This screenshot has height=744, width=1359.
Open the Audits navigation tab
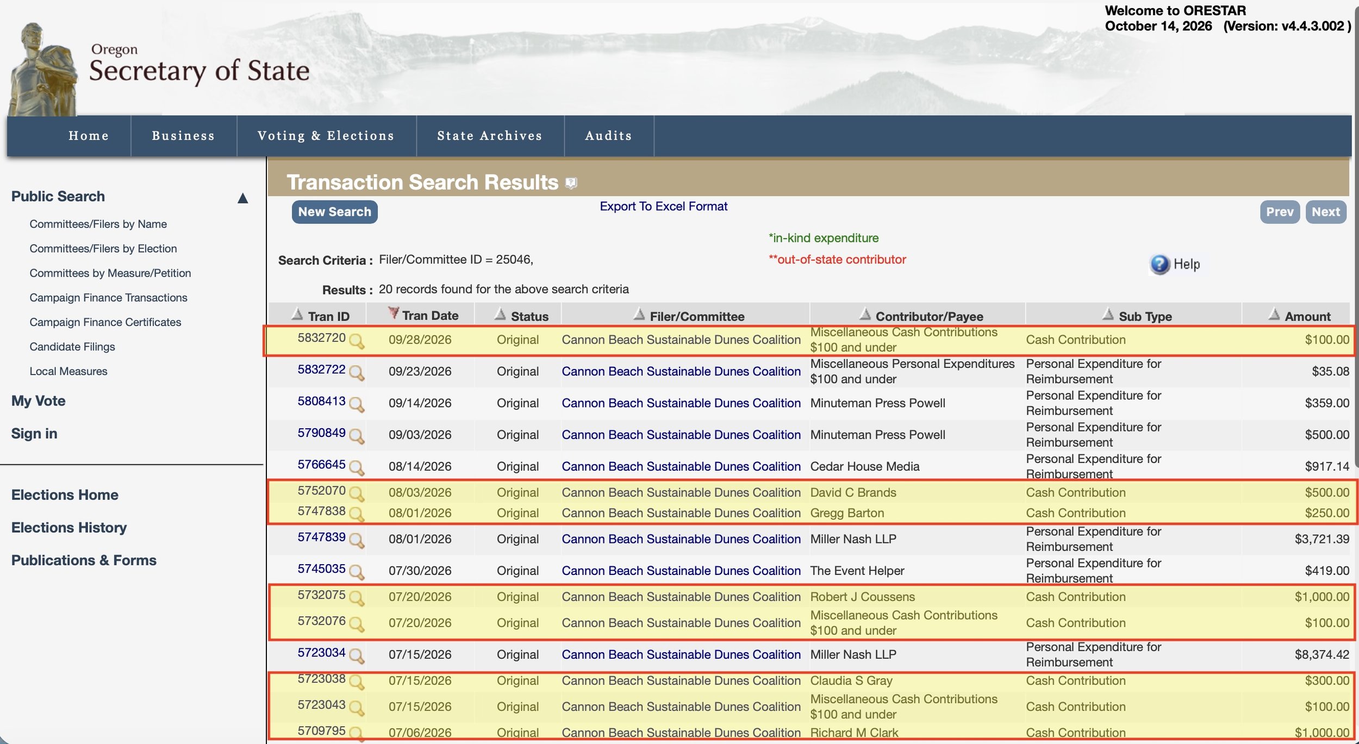(609, 136)
